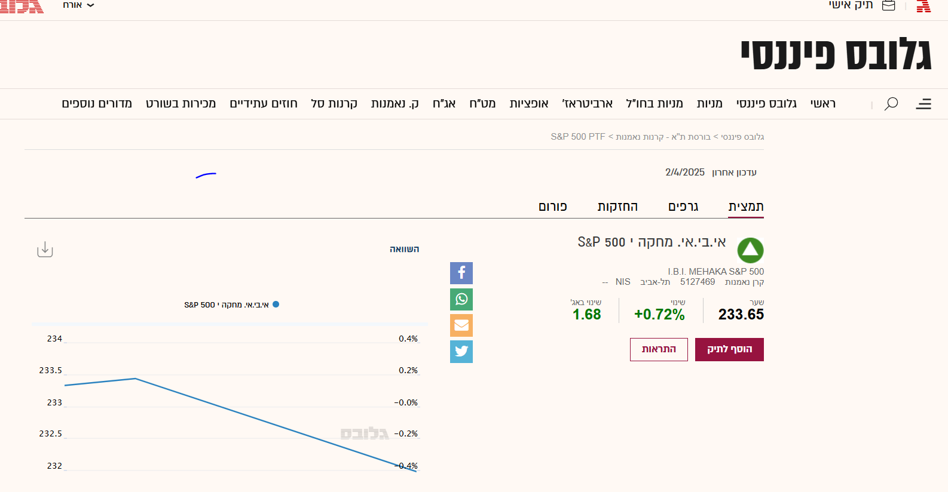
Task: Share on Facebook icon
Action: (x=461, y=273)
